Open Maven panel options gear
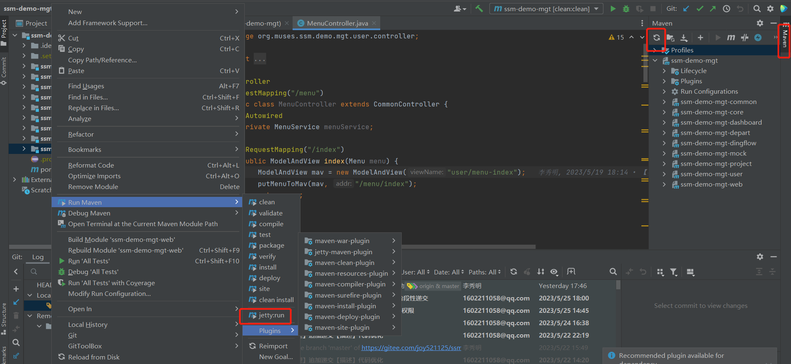 760,23
